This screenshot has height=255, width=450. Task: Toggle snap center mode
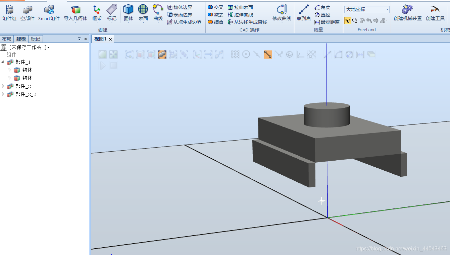[246, 54]
